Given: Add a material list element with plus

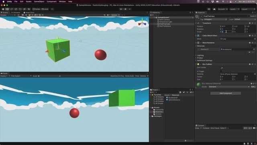Looking at the screenshot, I should click(249, 52).
